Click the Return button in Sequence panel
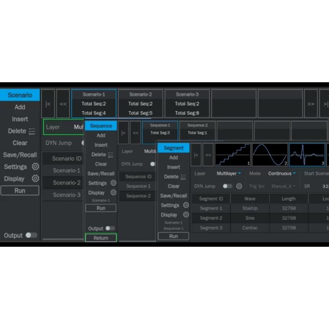329x329 pixels. [x=101, y=238]
